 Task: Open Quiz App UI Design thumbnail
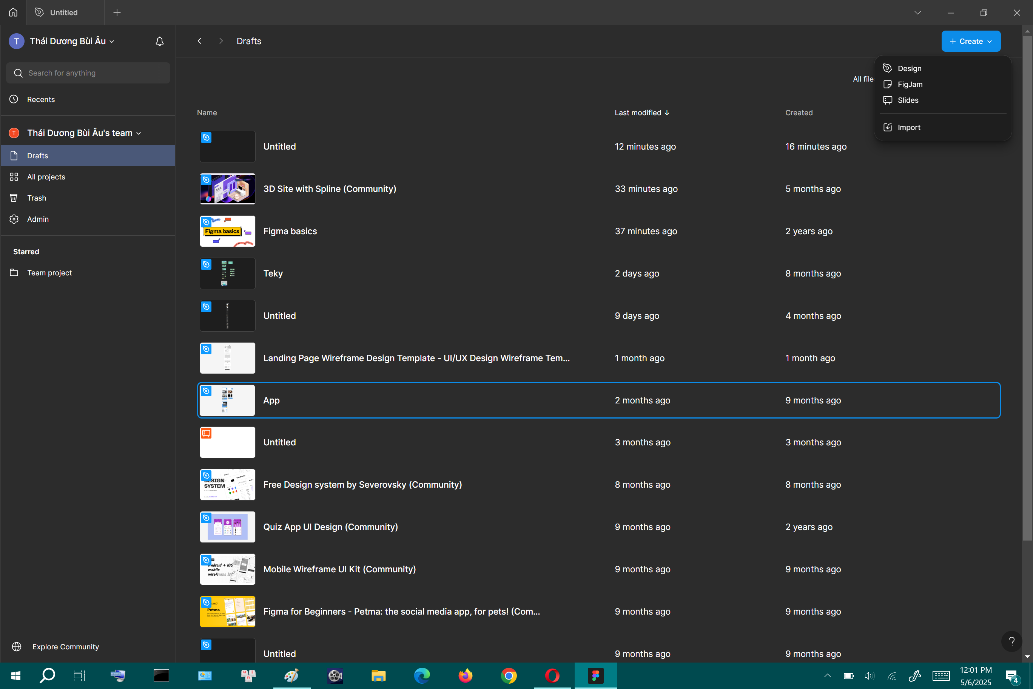(227, 527)
